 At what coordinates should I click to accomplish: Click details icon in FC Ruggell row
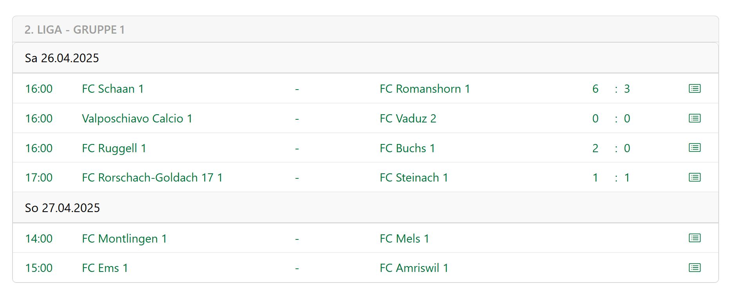coord(694,148)
